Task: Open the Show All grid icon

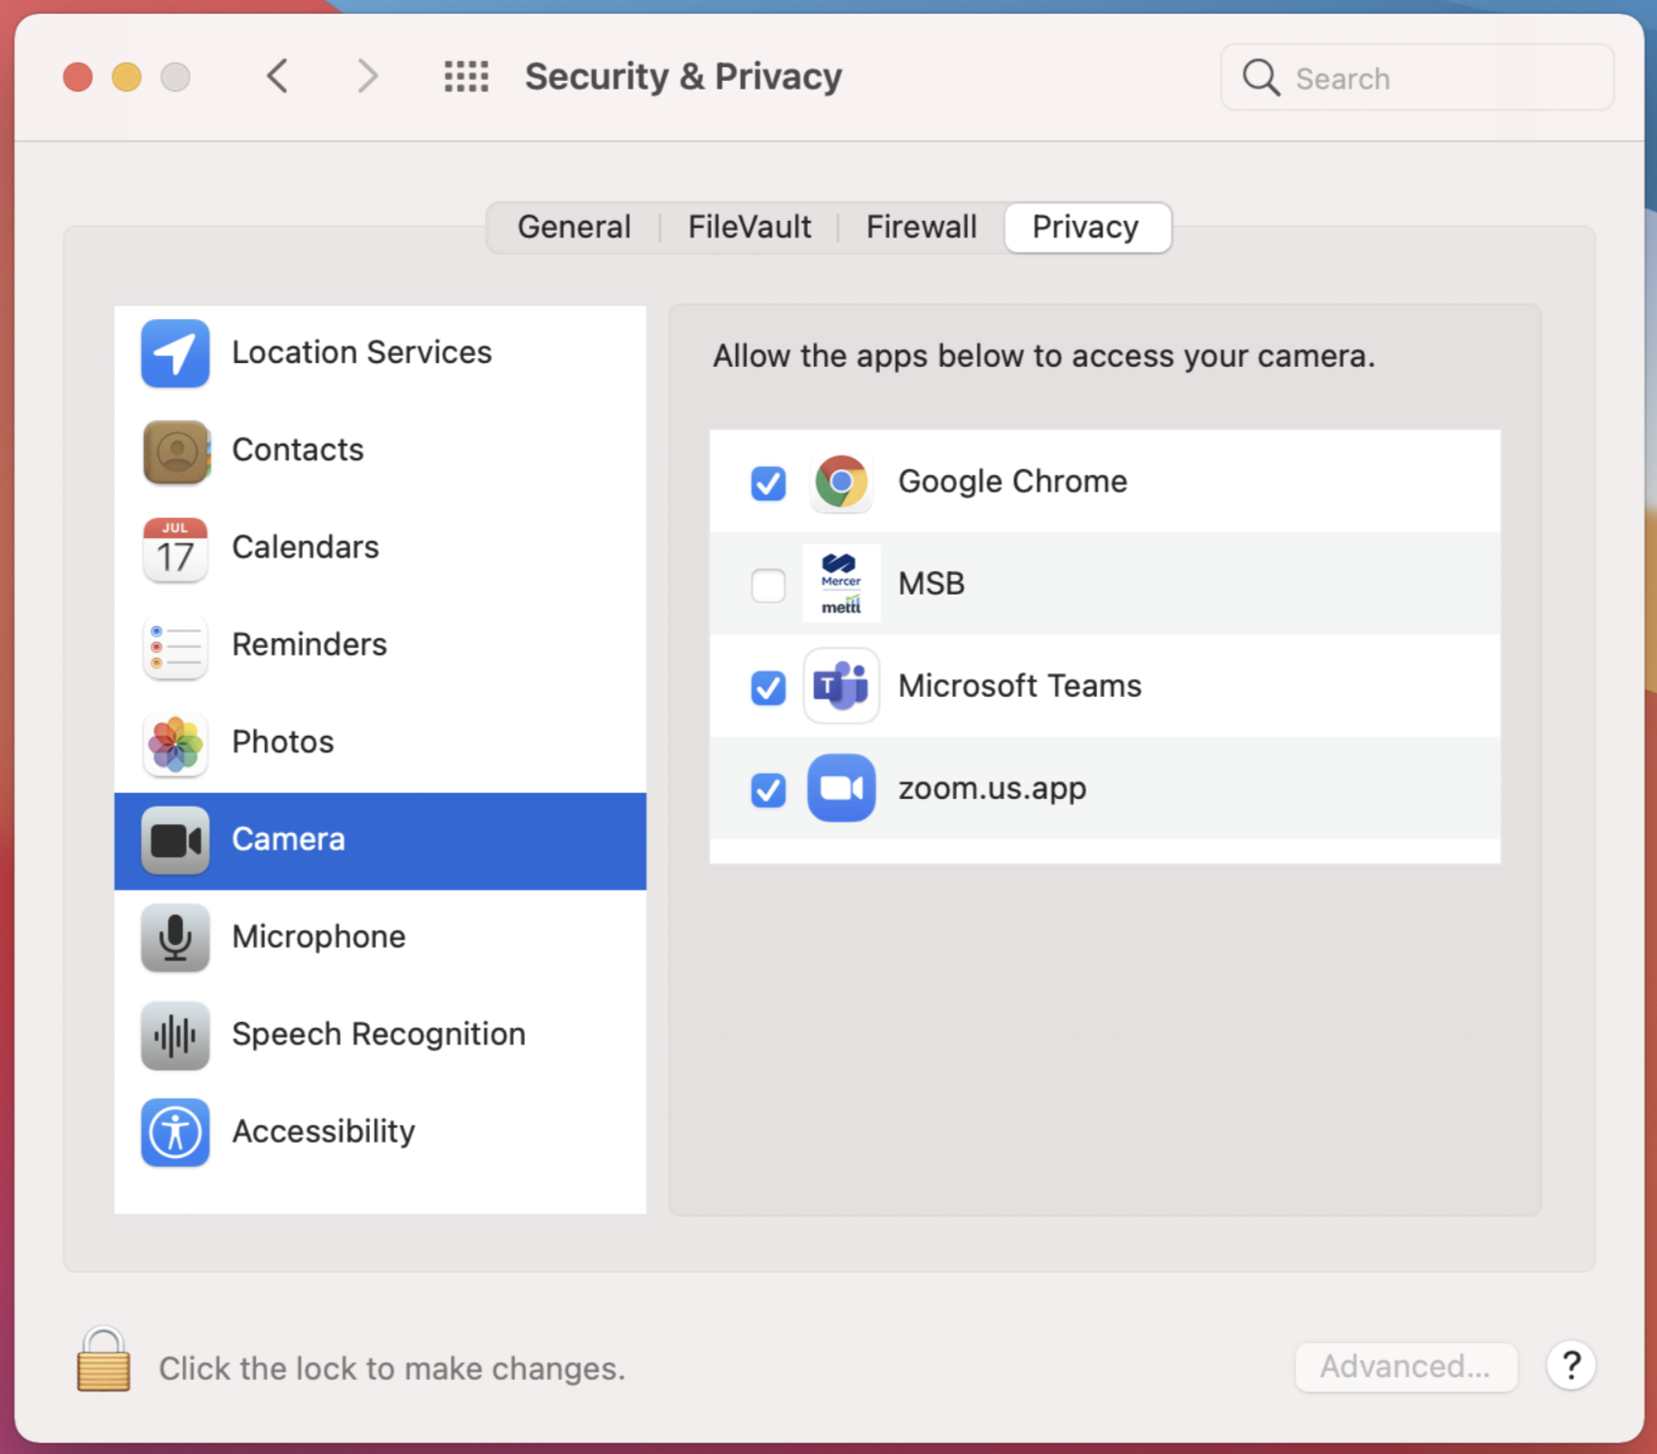Action: 466,76
